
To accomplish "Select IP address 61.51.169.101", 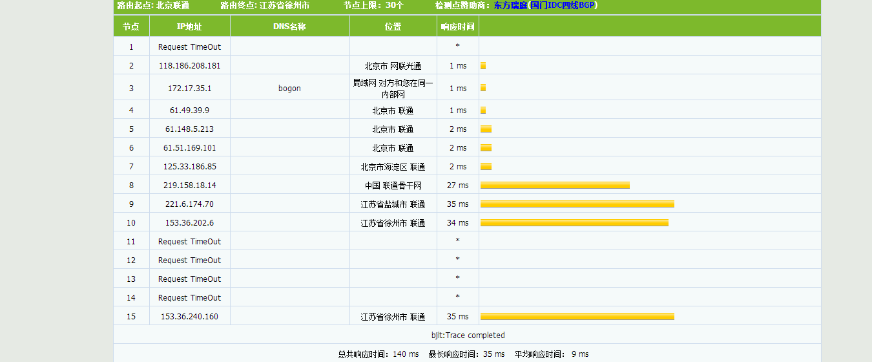I will [189, 148].
